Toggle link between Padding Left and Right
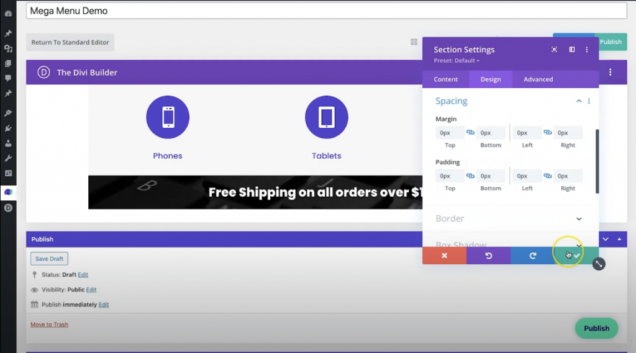This screenshot has height=353, width=636. coord(548,176)
